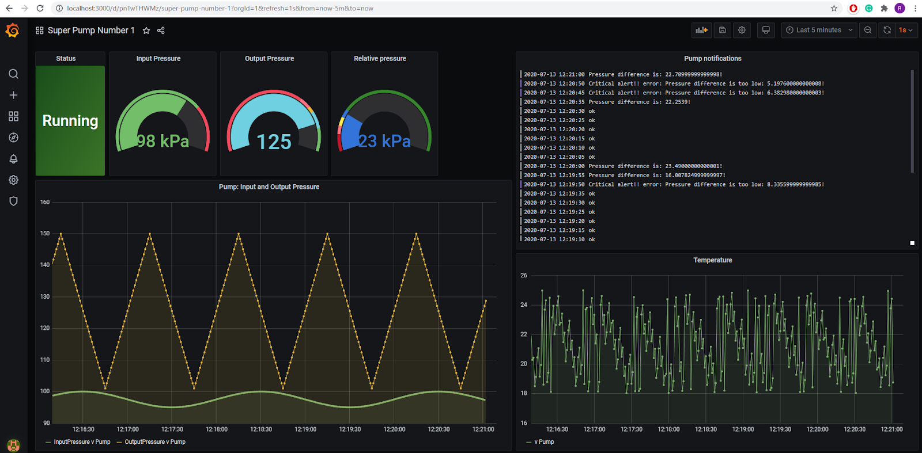Share dashboard using the share icon
Image resolution: width=922 pixels, height=453 pixels.
tap(161, 31)
